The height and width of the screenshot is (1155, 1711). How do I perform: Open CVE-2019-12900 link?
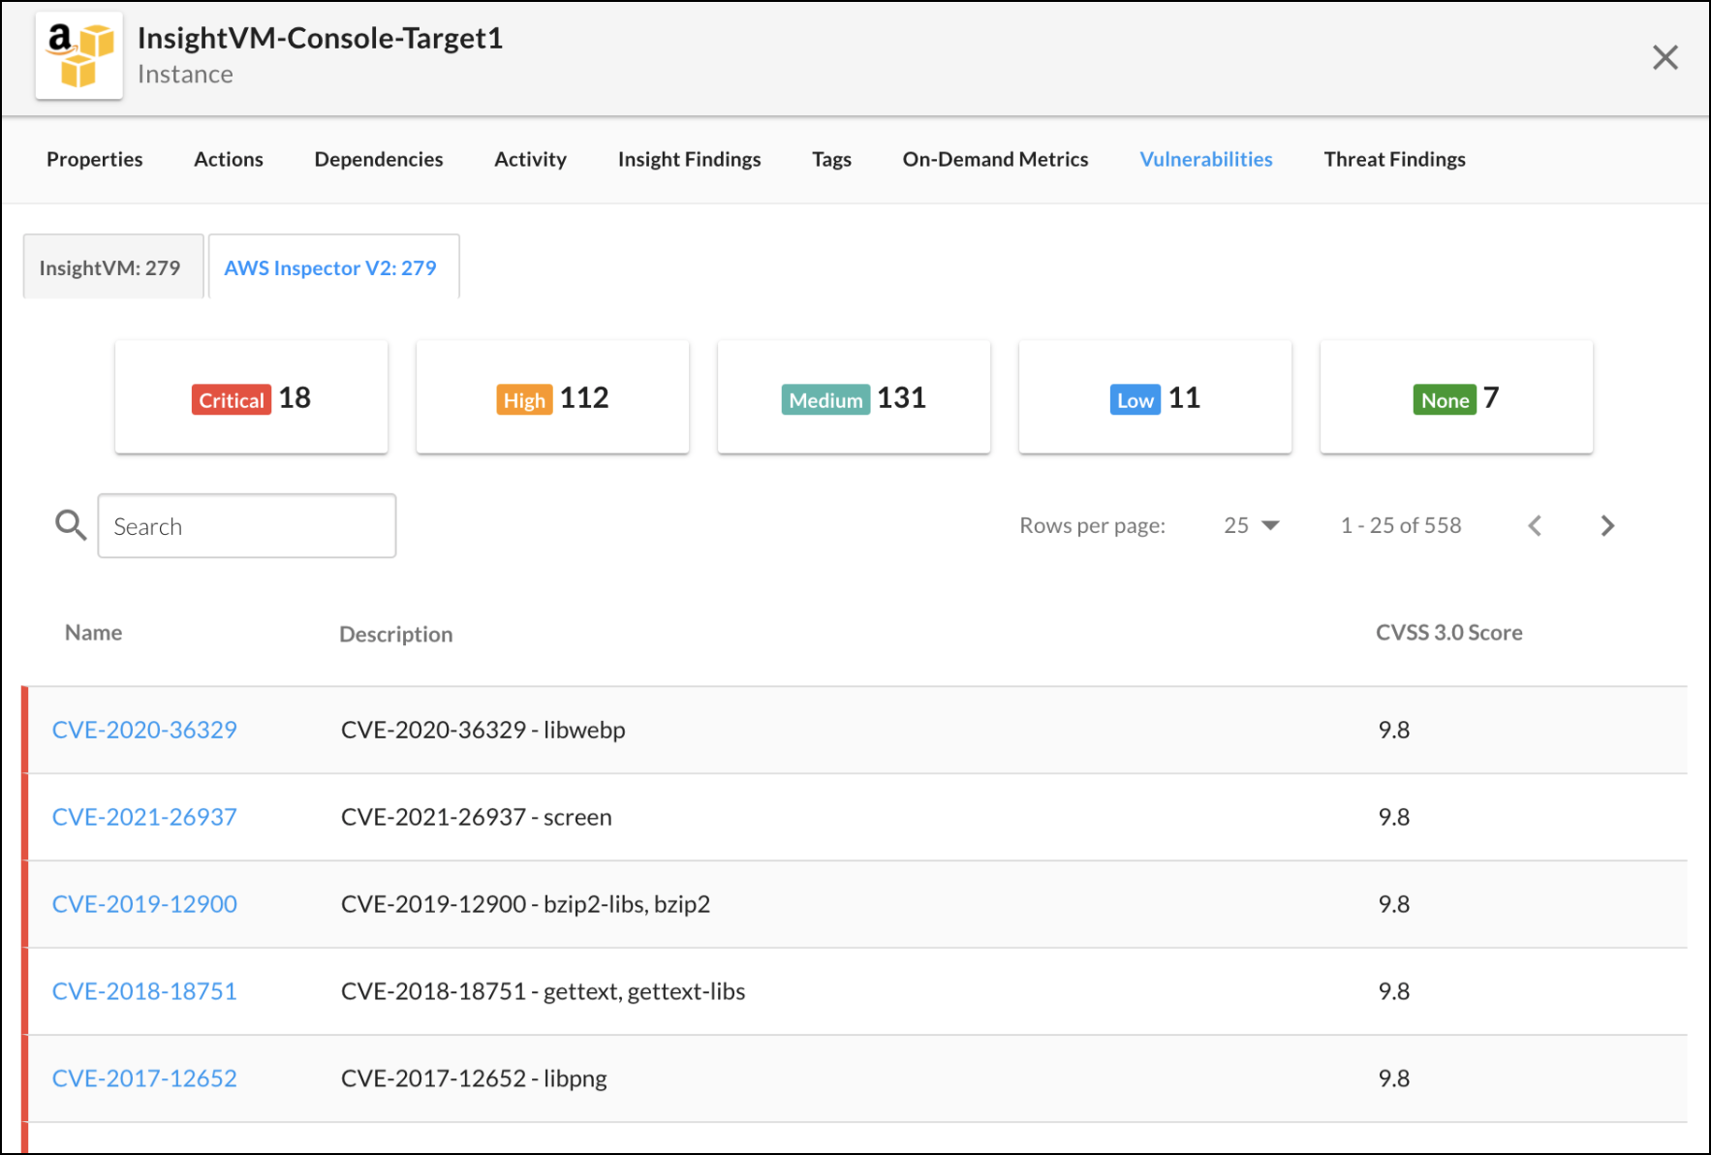tap(144, 904)
